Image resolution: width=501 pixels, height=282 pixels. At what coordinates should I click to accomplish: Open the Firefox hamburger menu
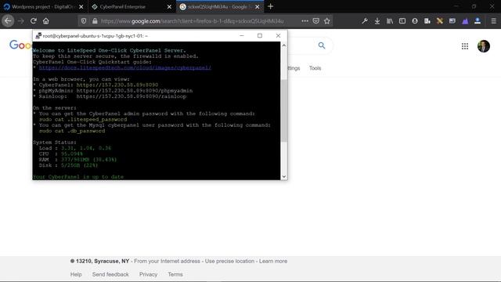[493, 21]
